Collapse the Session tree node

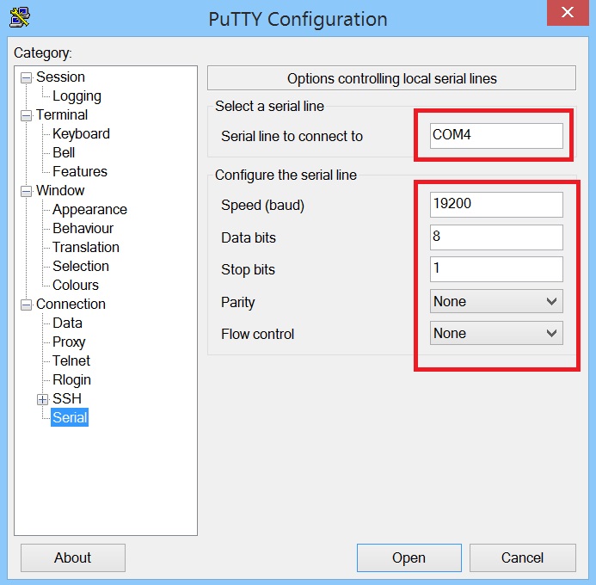(x=26, y=77)
